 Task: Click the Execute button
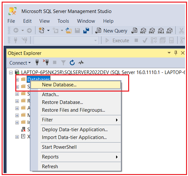117,41
